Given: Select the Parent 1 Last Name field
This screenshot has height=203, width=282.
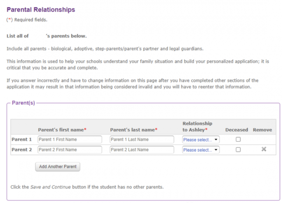Looking at the screenshot, I should (x=142, y=139).
